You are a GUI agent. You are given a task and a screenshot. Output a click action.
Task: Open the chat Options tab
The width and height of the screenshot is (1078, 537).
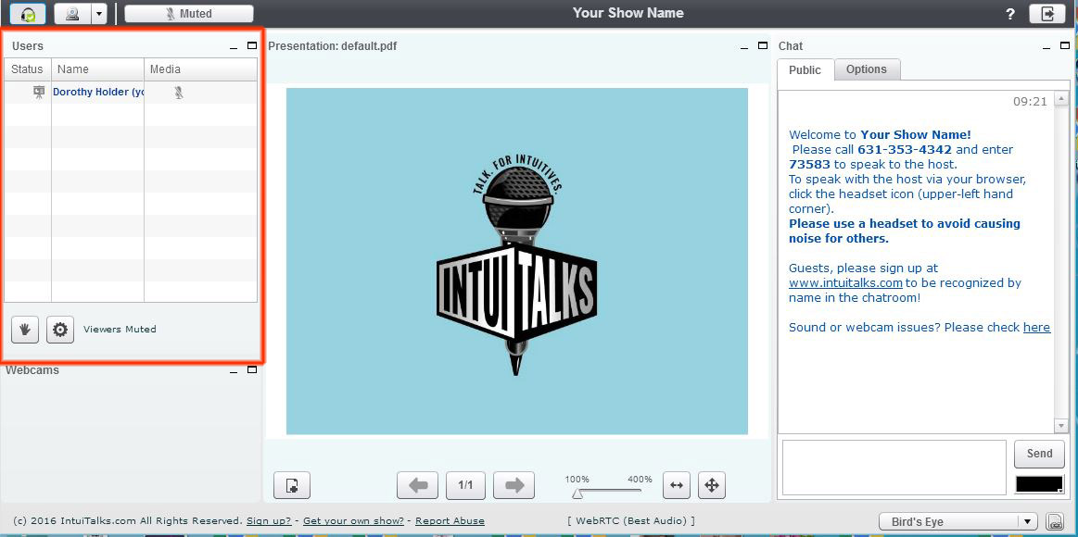867,69
